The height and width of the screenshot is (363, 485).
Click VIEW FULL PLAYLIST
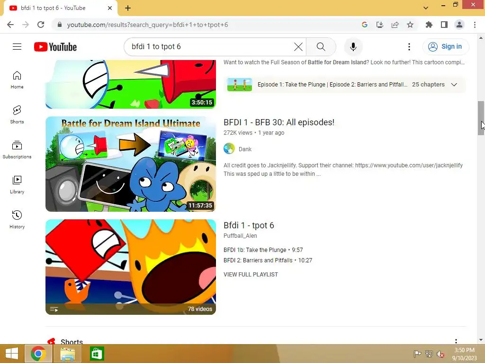[x=251, y=275]
